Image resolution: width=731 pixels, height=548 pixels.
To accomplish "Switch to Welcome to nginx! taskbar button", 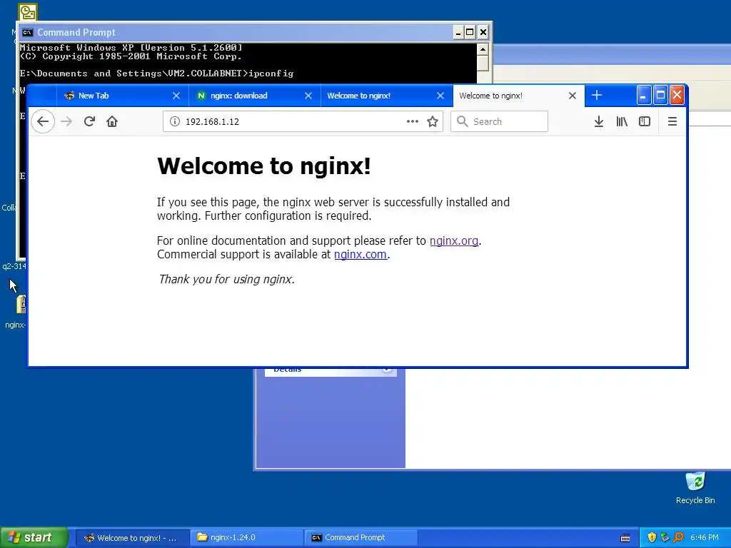I will pos(132,538).
